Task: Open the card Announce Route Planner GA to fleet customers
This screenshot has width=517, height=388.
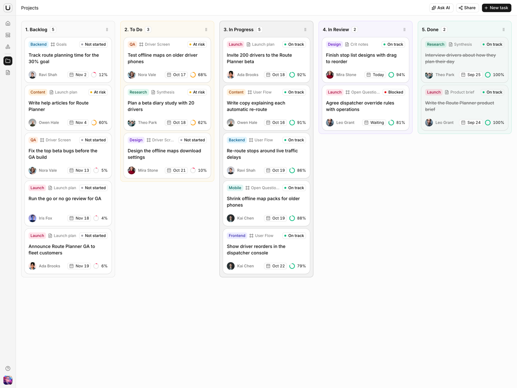Action: point(68,251)
